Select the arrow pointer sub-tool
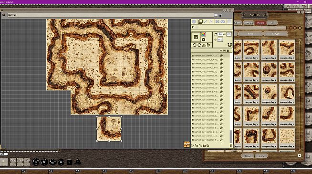The width and height of the screenshot is (312, 174). 193,27
